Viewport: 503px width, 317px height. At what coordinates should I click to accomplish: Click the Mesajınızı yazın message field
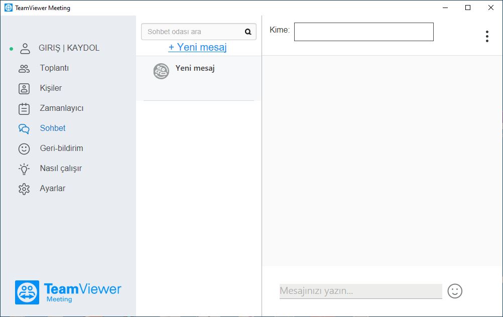tap(361, 291)
